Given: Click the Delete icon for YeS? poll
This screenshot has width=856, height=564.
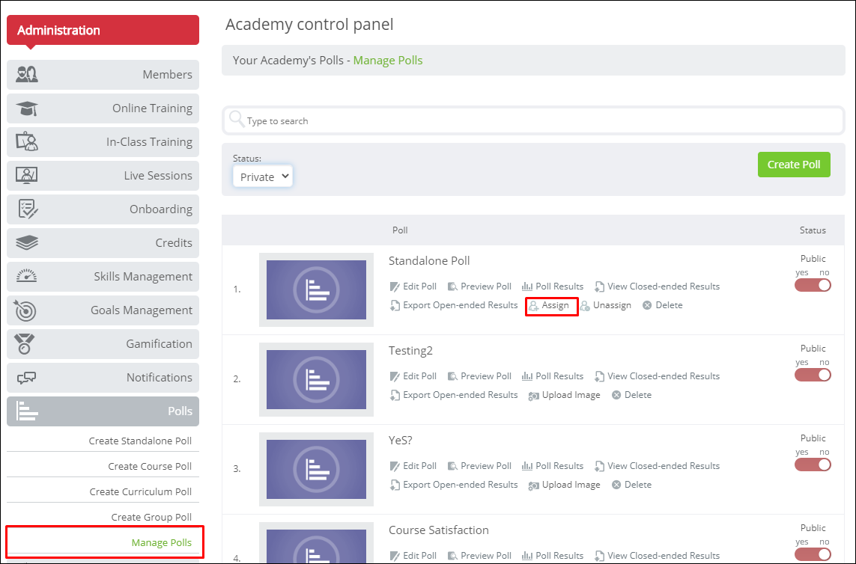Looking at the screenshot, I should pyautogui.click(x=616, y=485).
